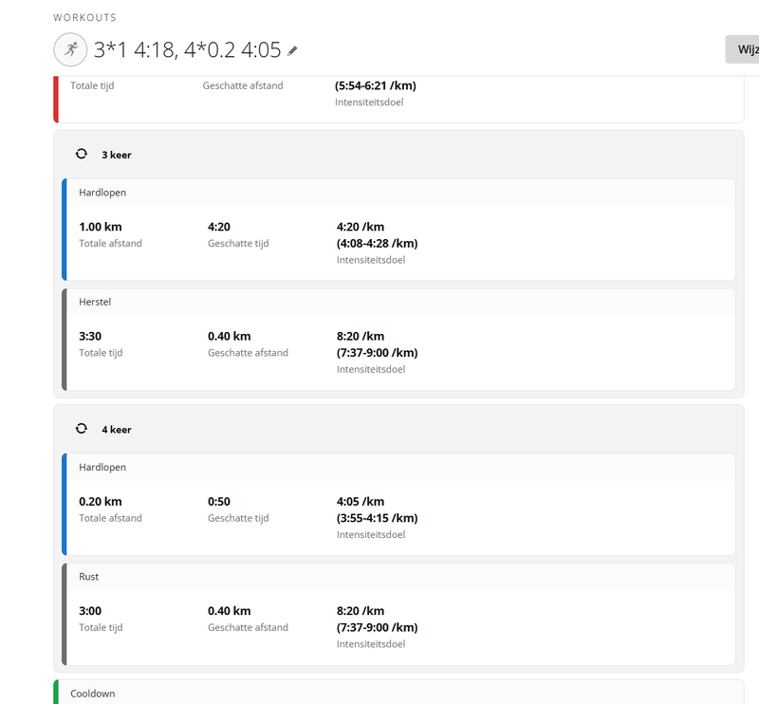Select the workout title "3*1 4:18, 4*0.2 4:05"

click(x=187, y=49)
